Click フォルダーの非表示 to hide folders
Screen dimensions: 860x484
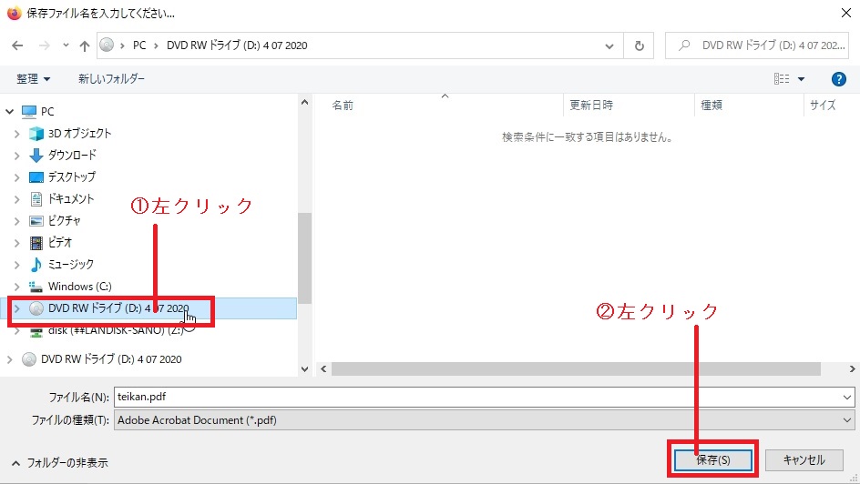click(59, 462)
